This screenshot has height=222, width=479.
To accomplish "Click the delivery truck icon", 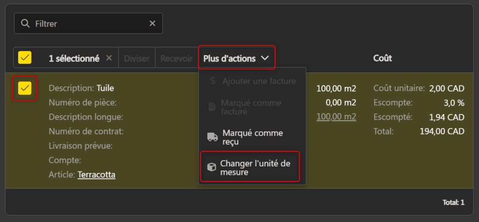I will 212,137.
